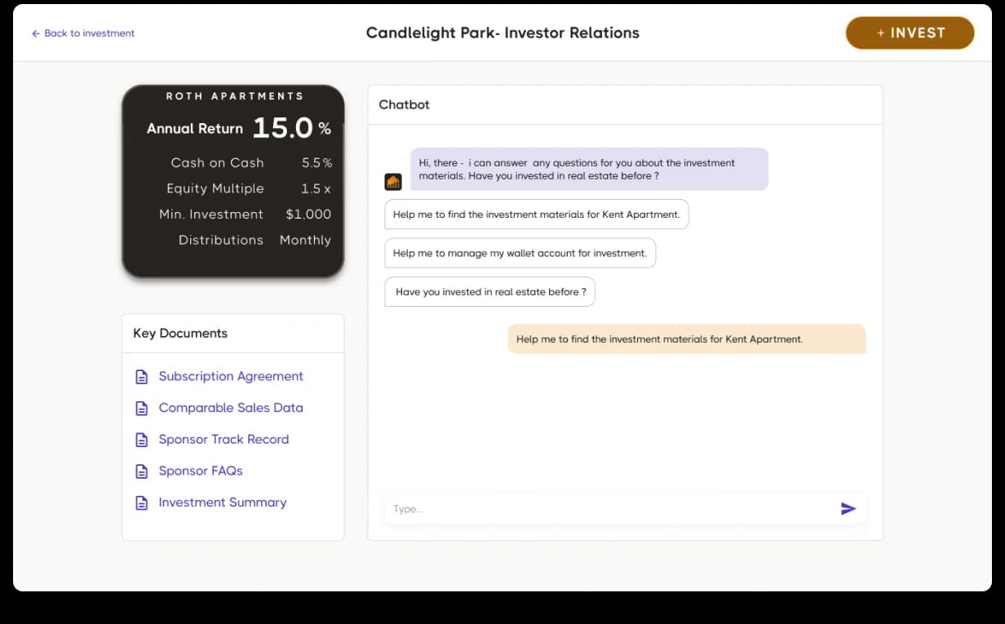
Task: Open the Comparable Sales Data link
Action: (231, 408)
